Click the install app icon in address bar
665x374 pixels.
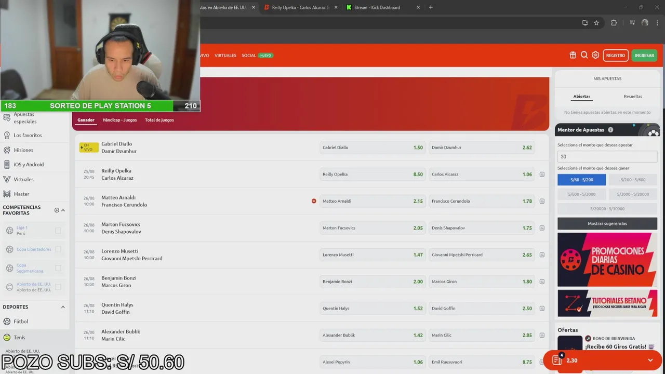point(585,23)
